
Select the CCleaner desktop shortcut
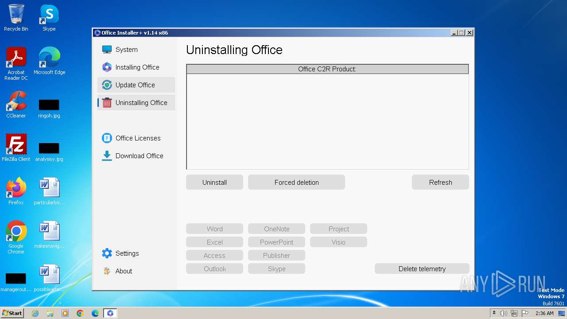tap(16, 105)
